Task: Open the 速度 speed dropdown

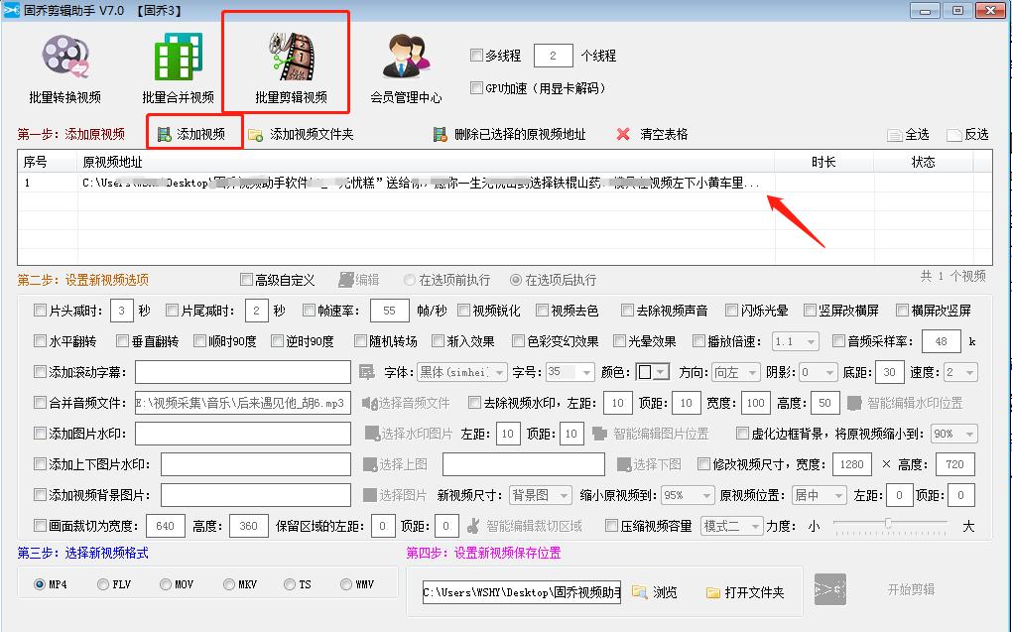Action: (x=960, y=372)
